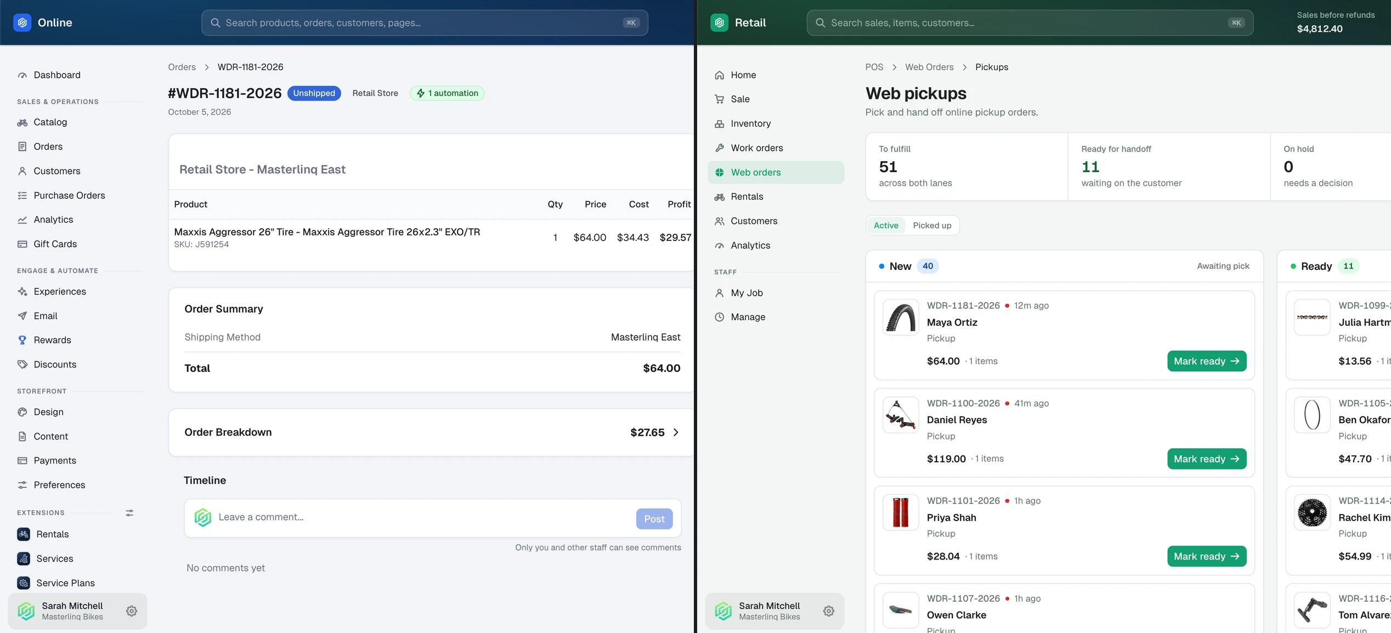Open Manage clock icon under Staff
Image resolution: width=1391 pixels, height=633 pixels.
click(x=719, y=317)
